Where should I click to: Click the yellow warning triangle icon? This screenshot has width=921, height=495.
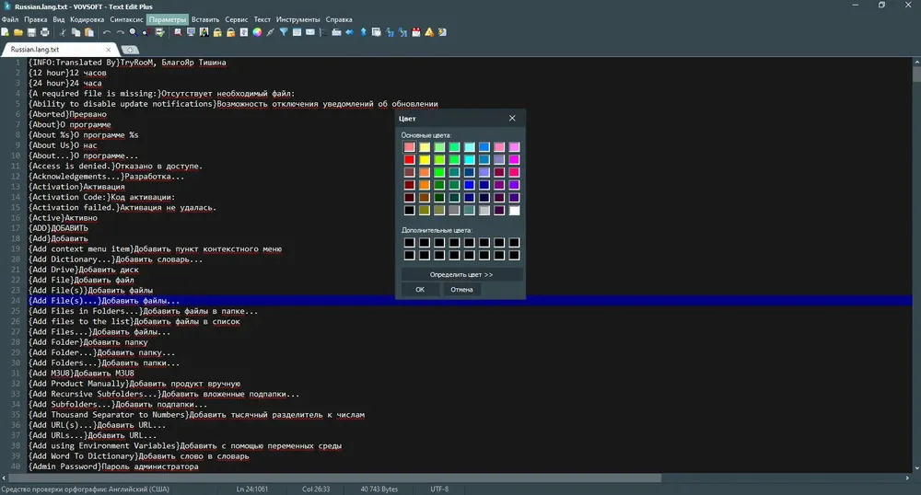pos(429,32)
